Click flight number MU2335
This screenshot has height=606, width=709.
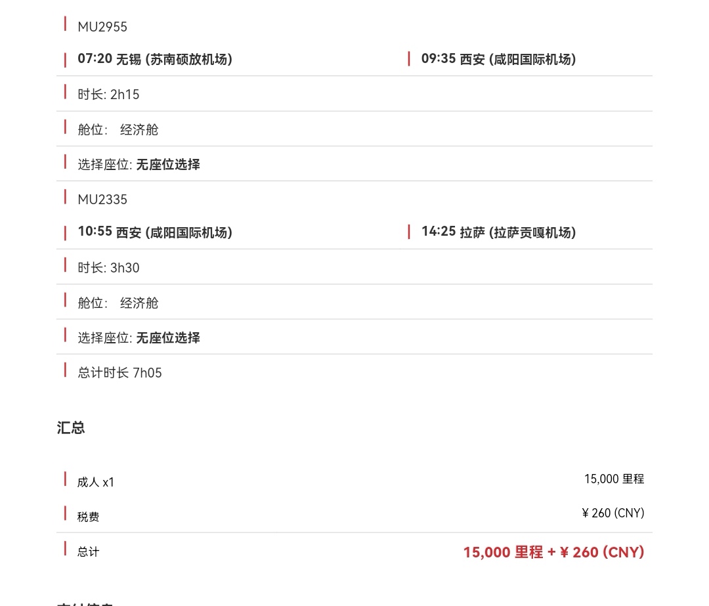point(102,200)
